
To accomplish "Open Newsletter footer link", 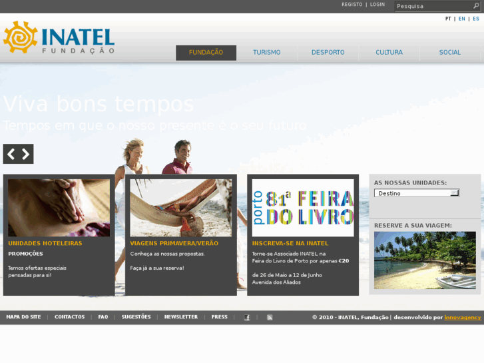I will (x=181, y=317).
